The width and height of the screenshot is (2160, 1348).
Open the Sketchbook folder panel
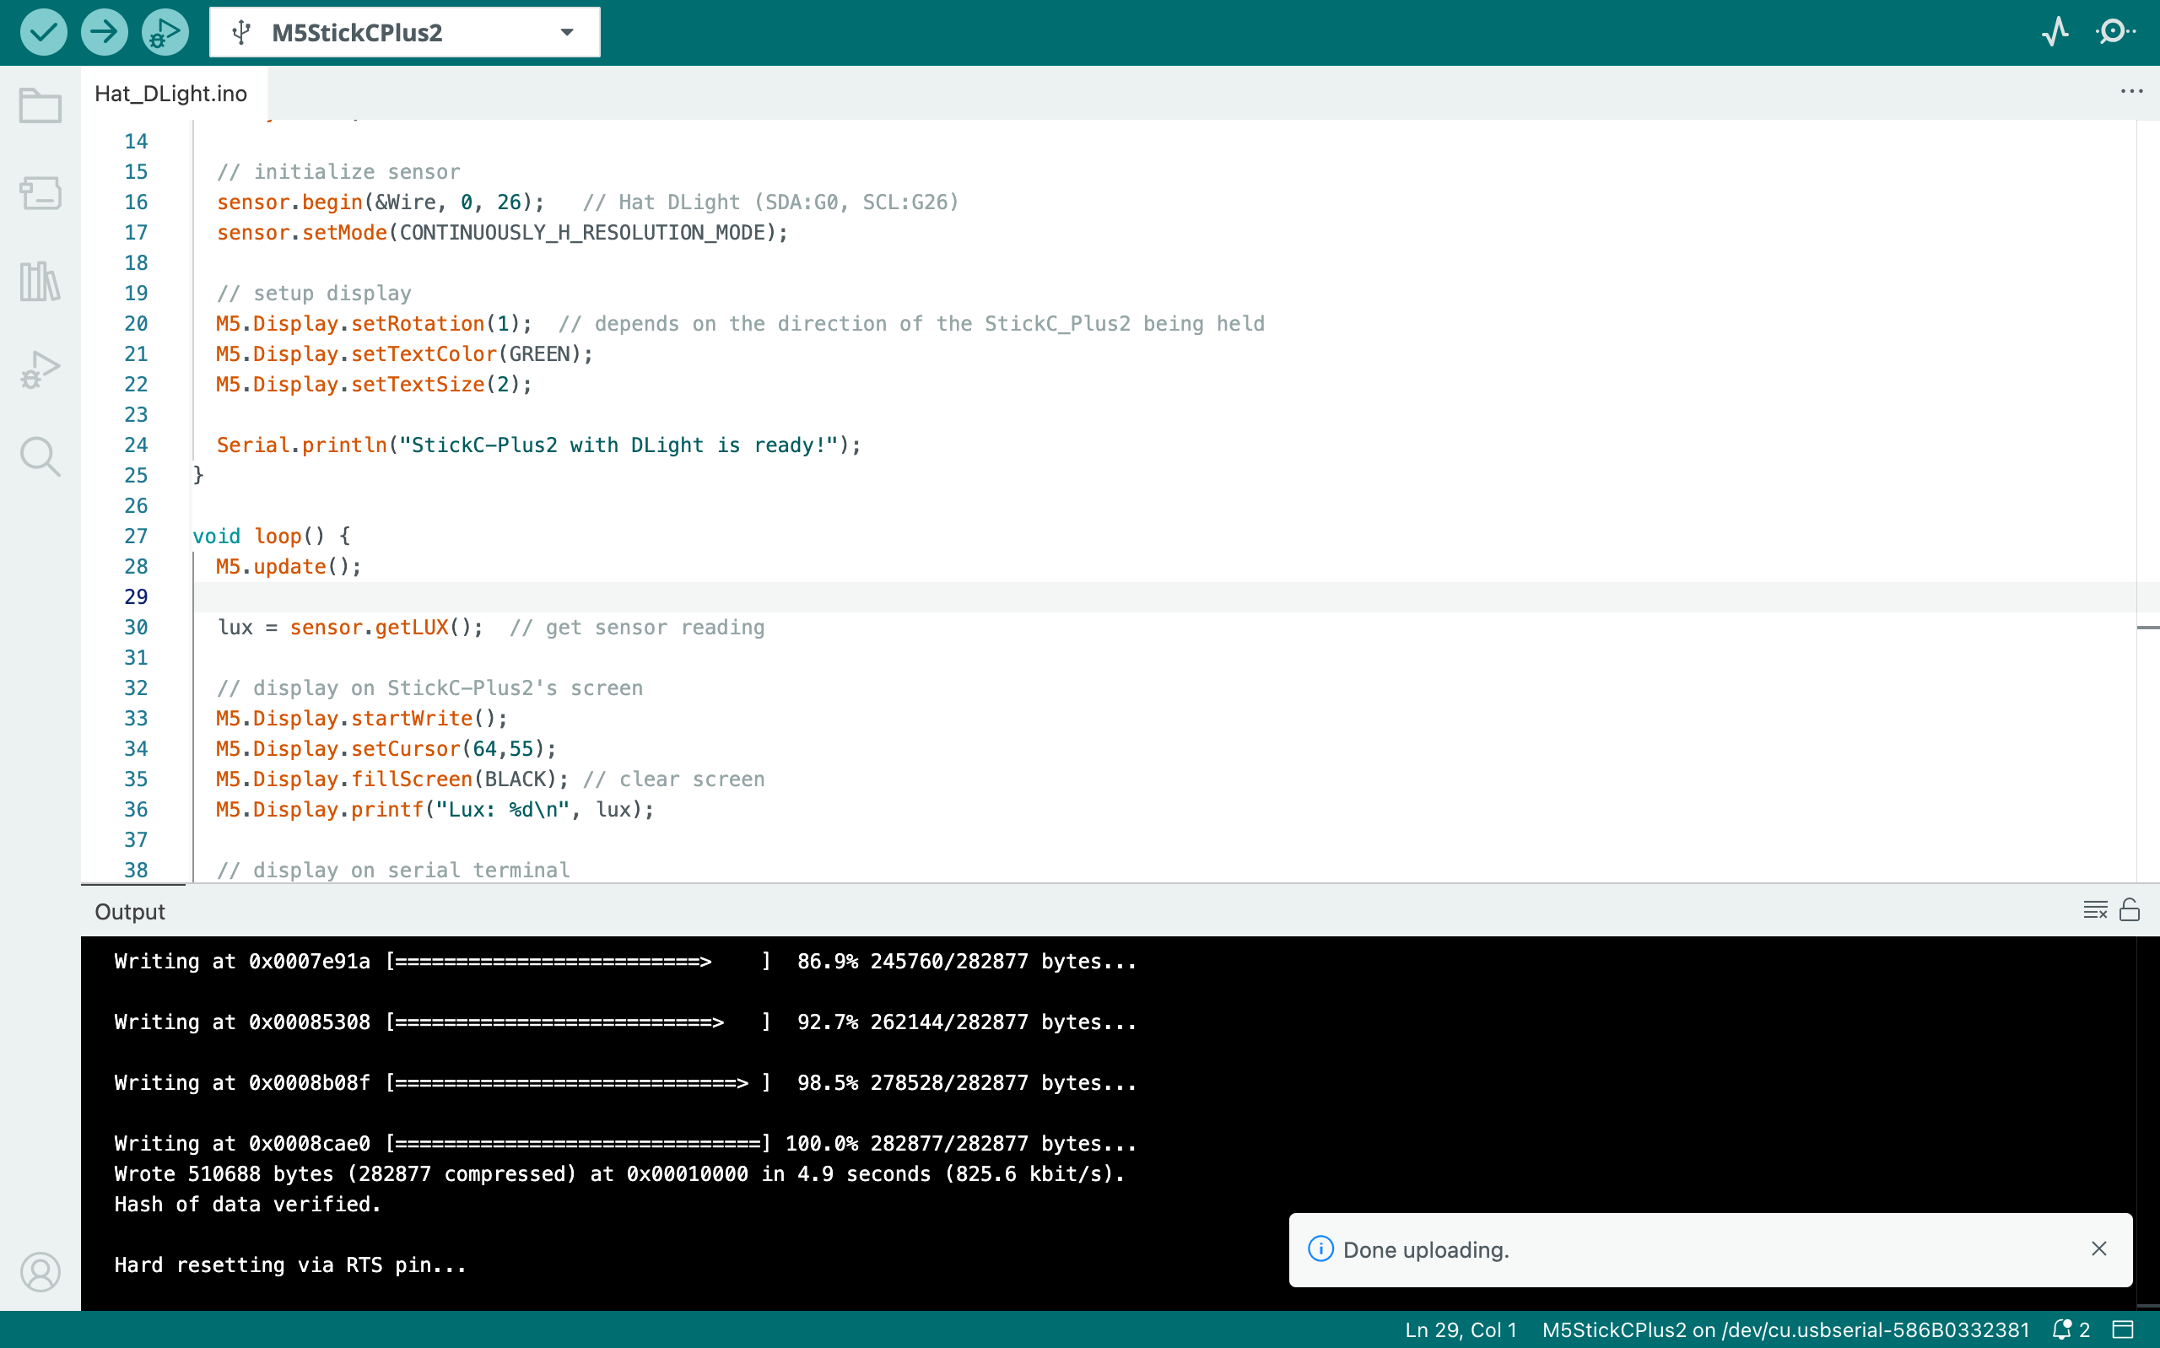[40, 105]
